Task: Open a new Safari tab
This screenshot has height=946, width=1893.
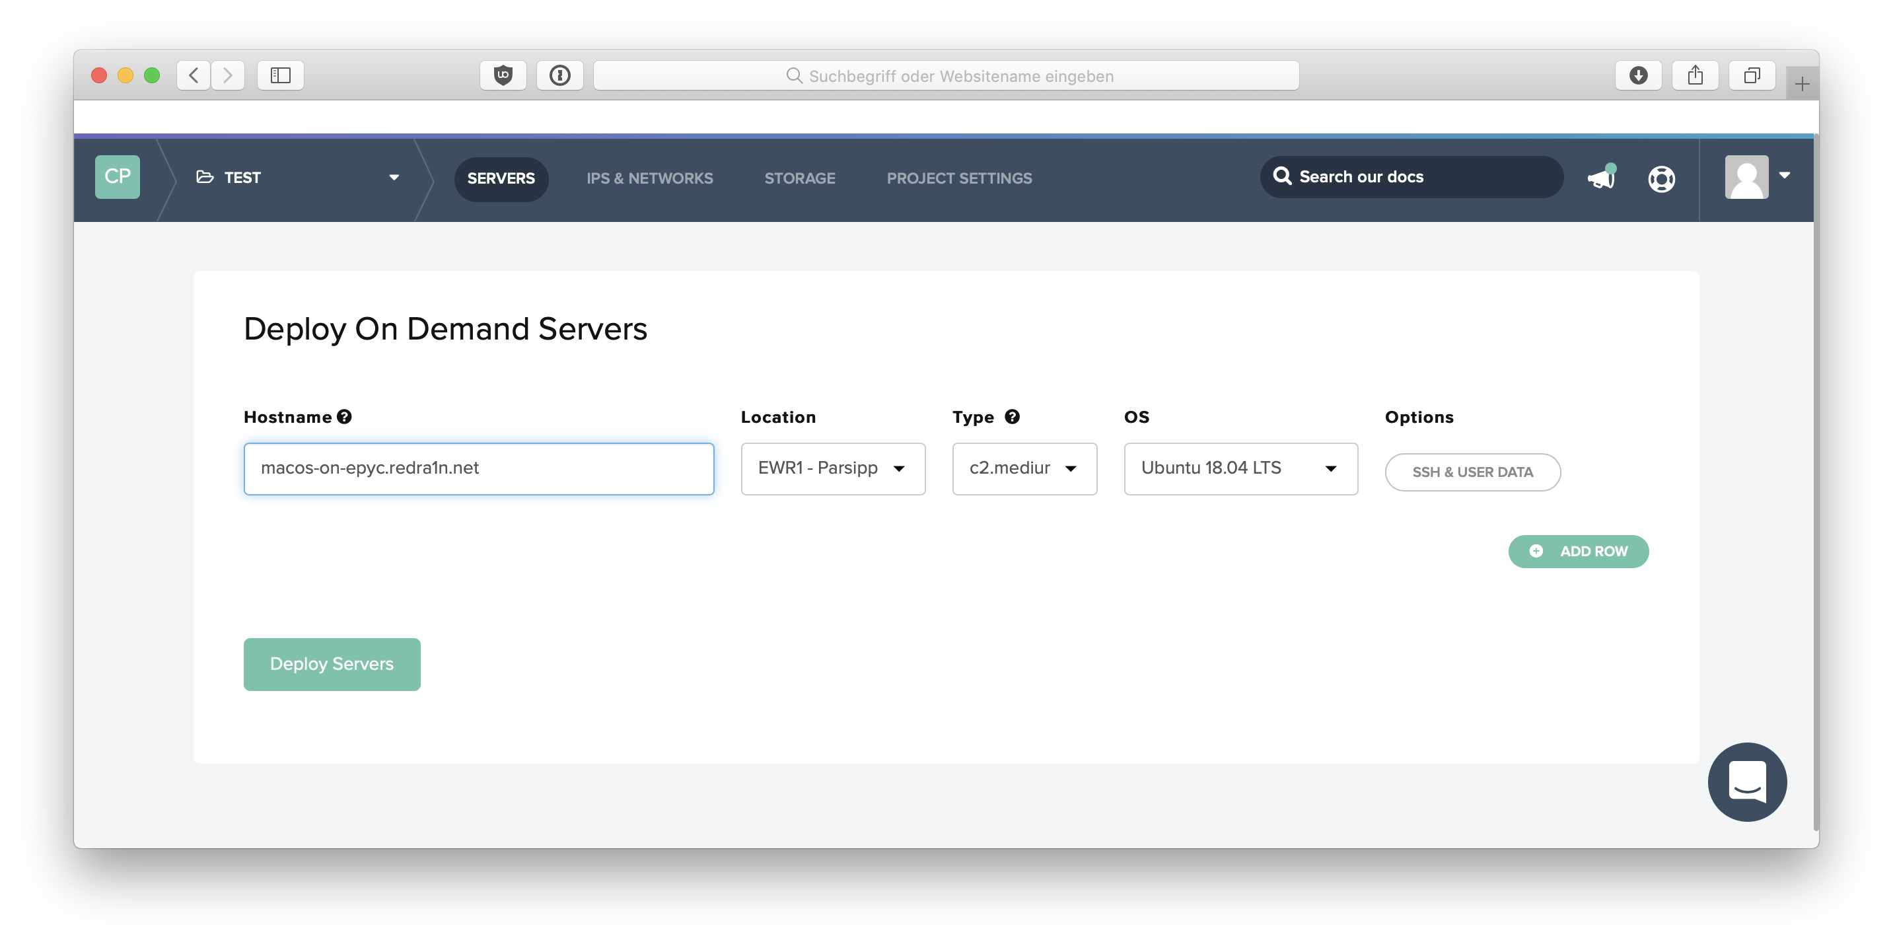Action: click(1802, 83)
